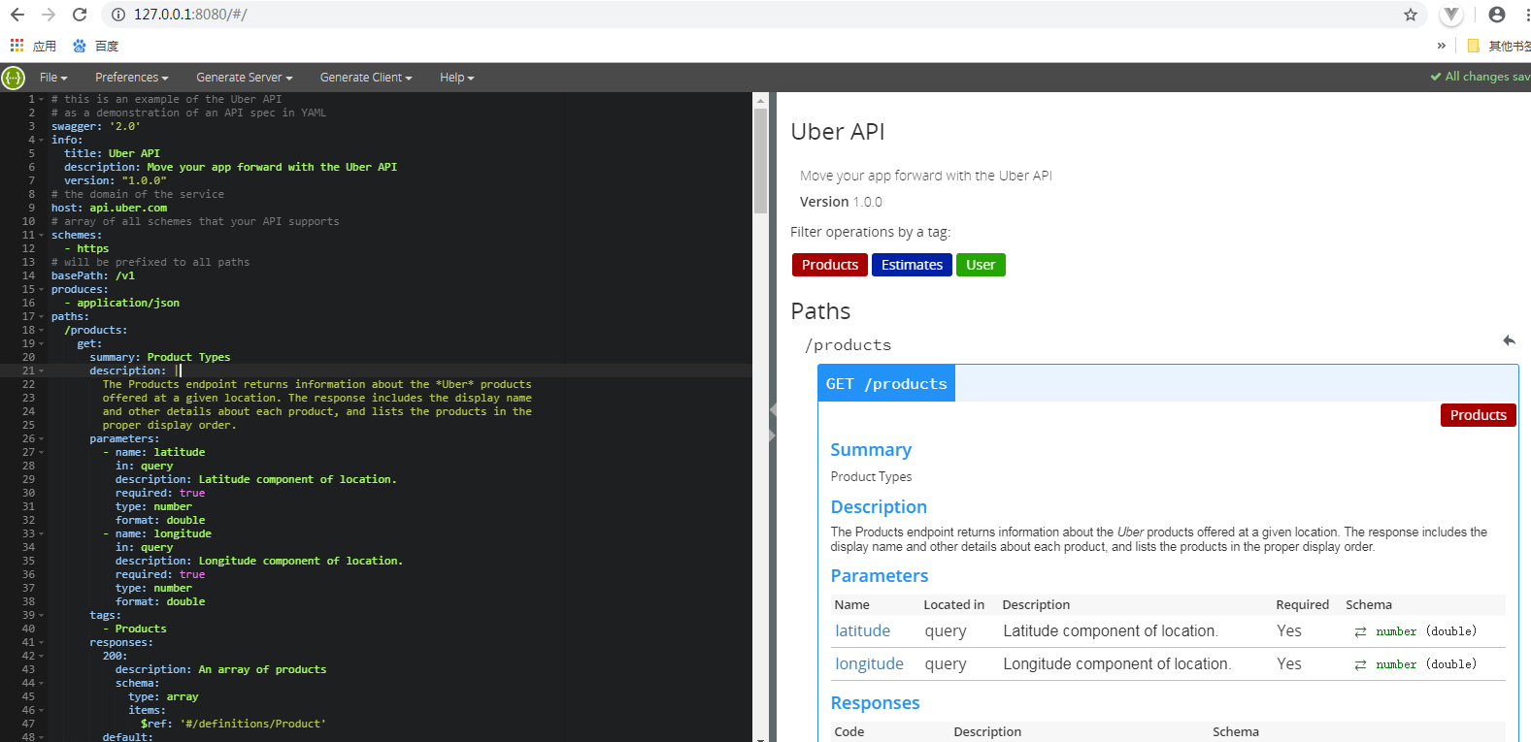
Task: Fold the schema block at line 44
Action: [41, 684]
